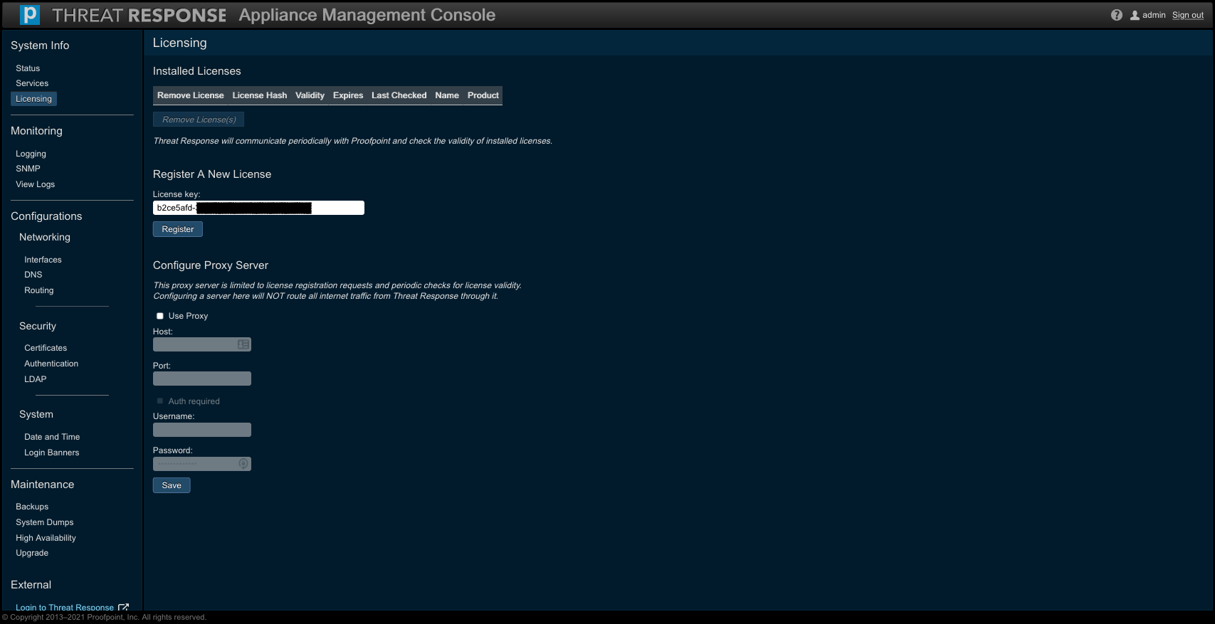Open System Dumps page
Image resolution: width=1215 pixels, height=624 pixels.
pos(44,522)
